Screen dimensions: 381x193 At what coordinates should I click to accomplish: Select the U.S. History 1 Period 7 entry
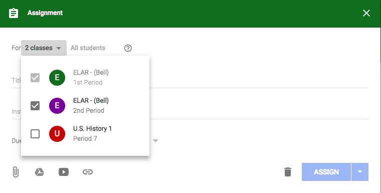point(85,134)
